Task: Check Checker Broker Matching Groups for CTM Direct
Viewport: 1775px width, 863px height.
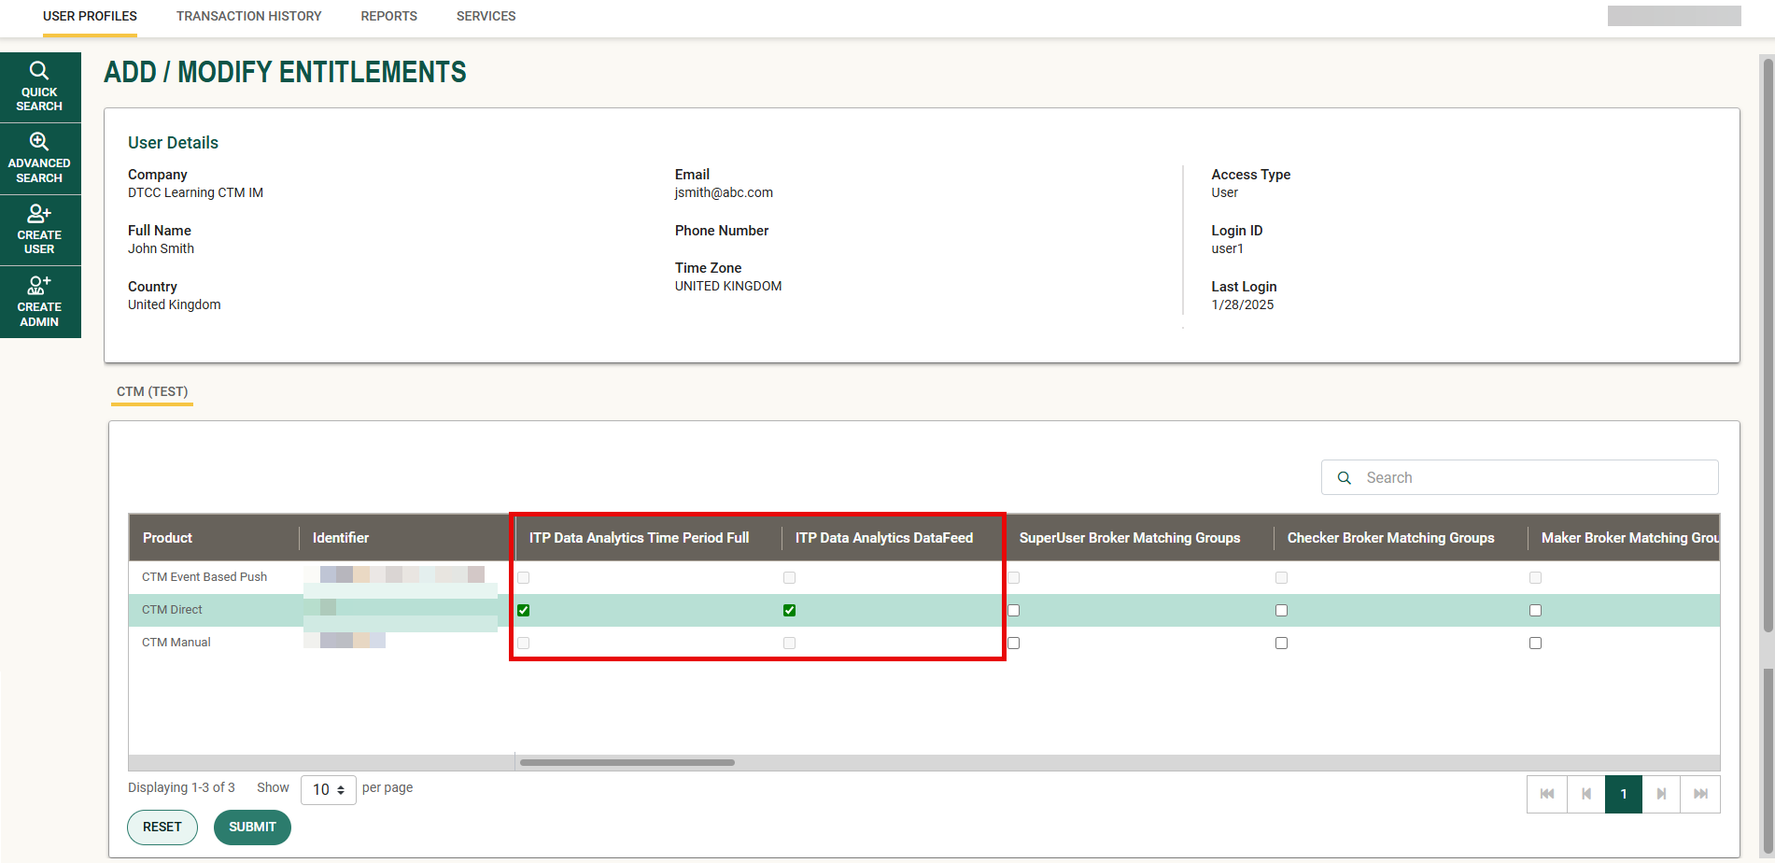Action: [x=1281, y=610]
